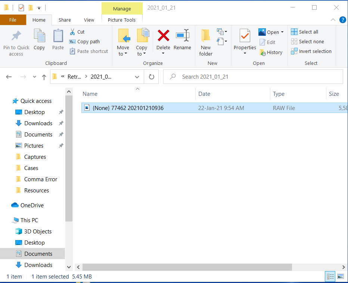348x283 pixels.
Task: Sort by the Date column header
Action: point(233,94)
